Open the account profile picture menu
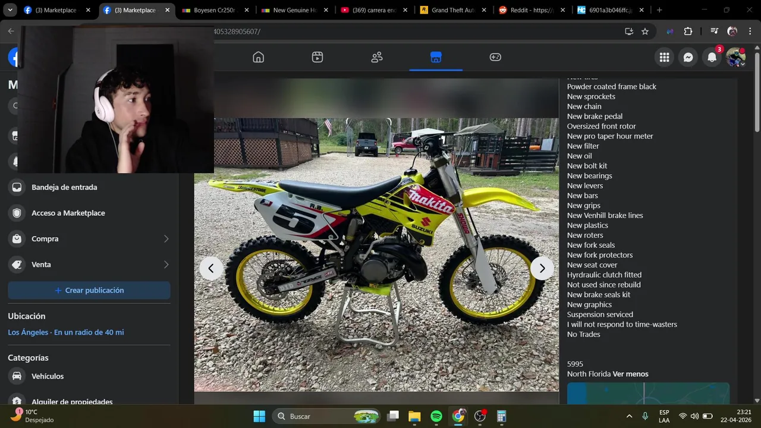This screenshot has width=761, height=428. pos(735,57)
